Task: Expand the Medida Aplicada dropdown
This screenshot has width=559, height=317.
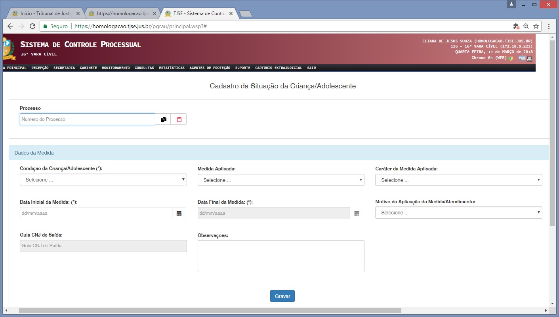Action: point(280,180)
